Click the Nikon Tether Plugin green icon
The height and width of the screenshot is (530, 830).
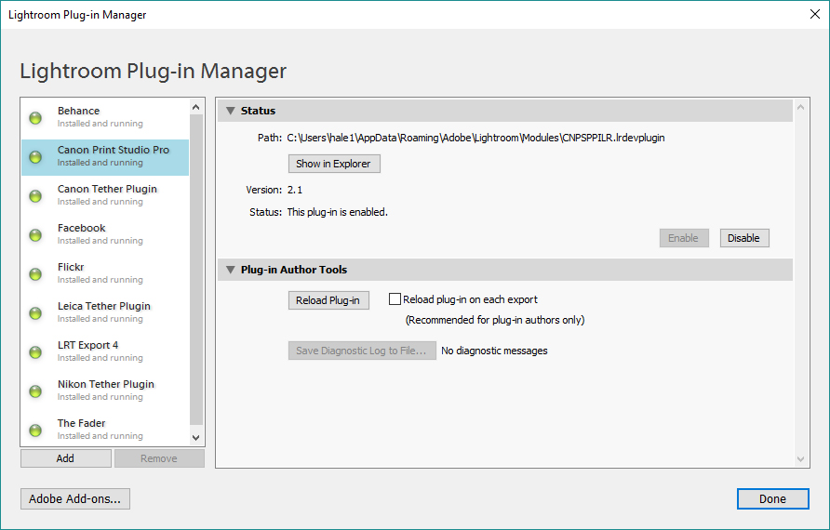(35, 391)
